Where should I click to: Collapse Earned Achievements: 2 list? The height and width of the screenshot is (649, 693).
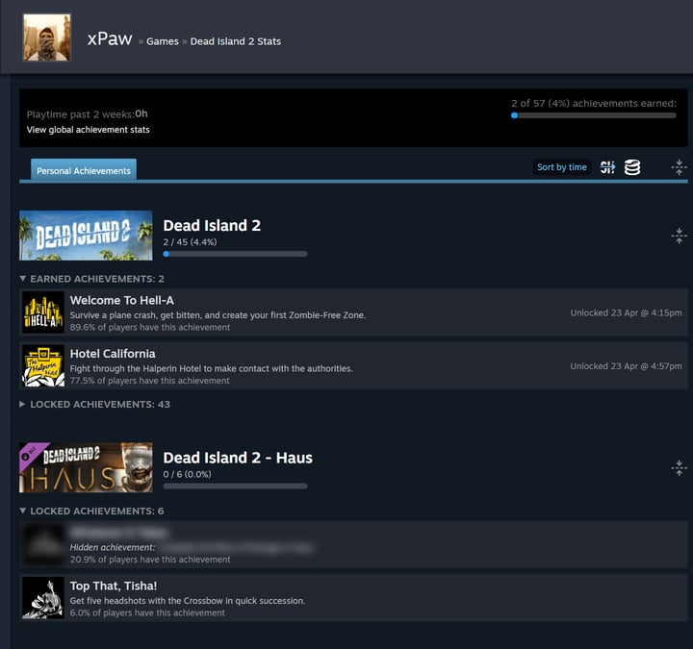[x=92, y=279]
